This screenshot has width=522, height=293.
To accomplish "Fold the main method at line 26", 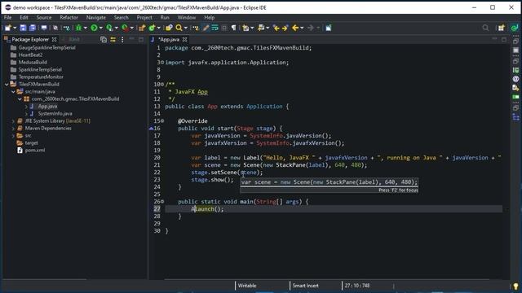I will [x=162, y=201].
